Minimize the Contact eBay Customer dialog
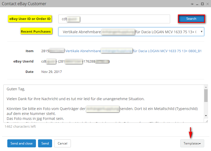The height and width of the screenshot is (151, 211). (x=197, y=4)
